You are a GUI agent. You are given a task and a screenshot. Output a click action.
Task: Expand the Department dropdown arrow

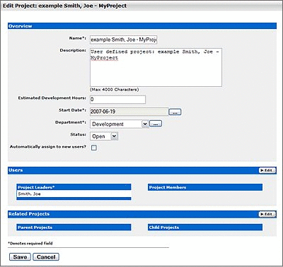[145, 124]
